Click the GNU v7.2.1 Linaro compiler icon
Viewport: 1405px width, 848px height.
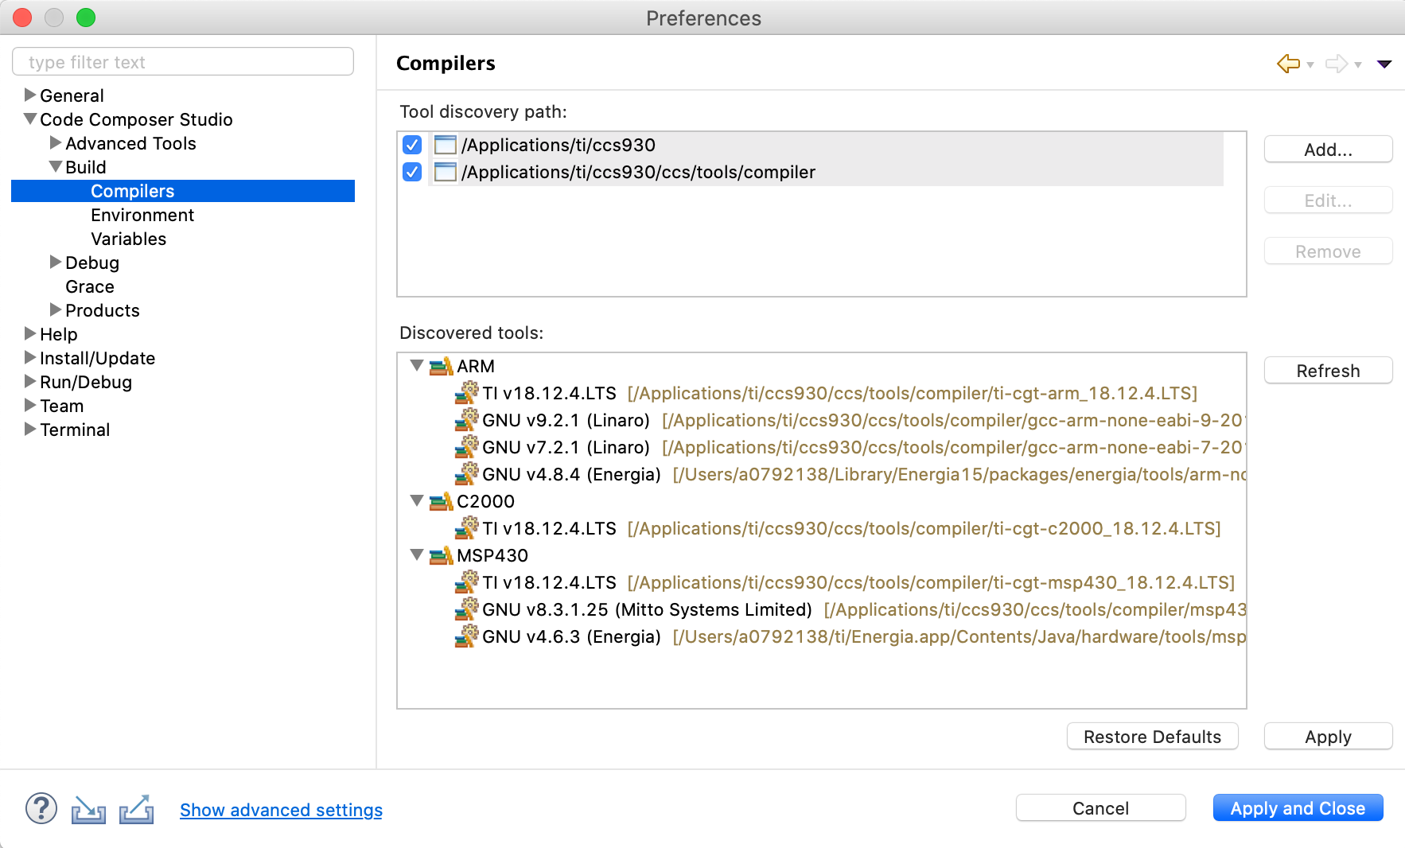[467, 446]
